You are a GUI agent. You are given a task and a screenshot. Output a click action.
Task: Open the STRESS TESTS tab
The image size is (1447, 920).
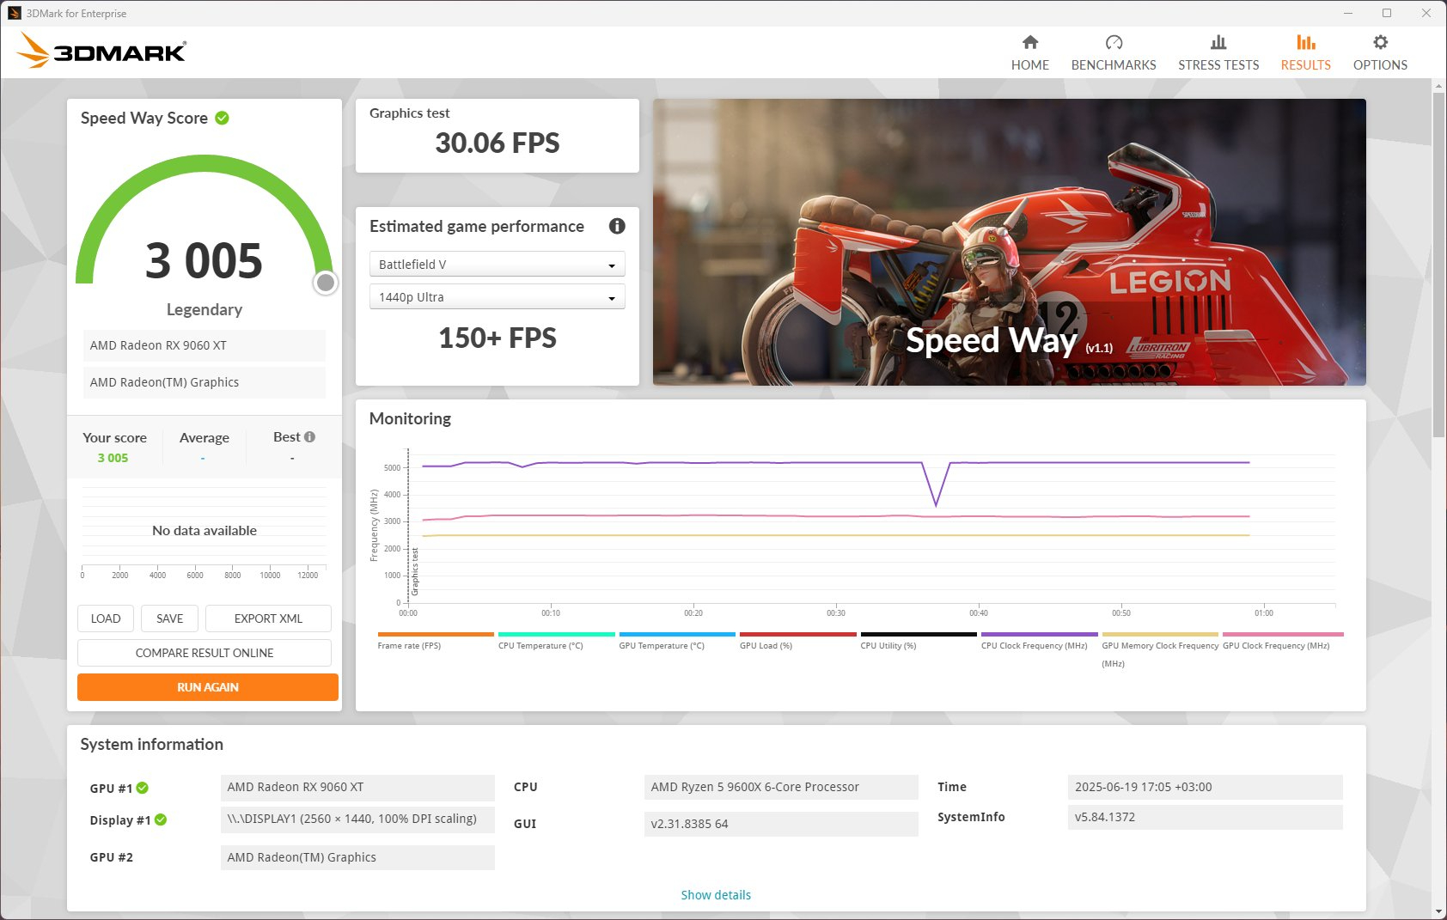1218,52
